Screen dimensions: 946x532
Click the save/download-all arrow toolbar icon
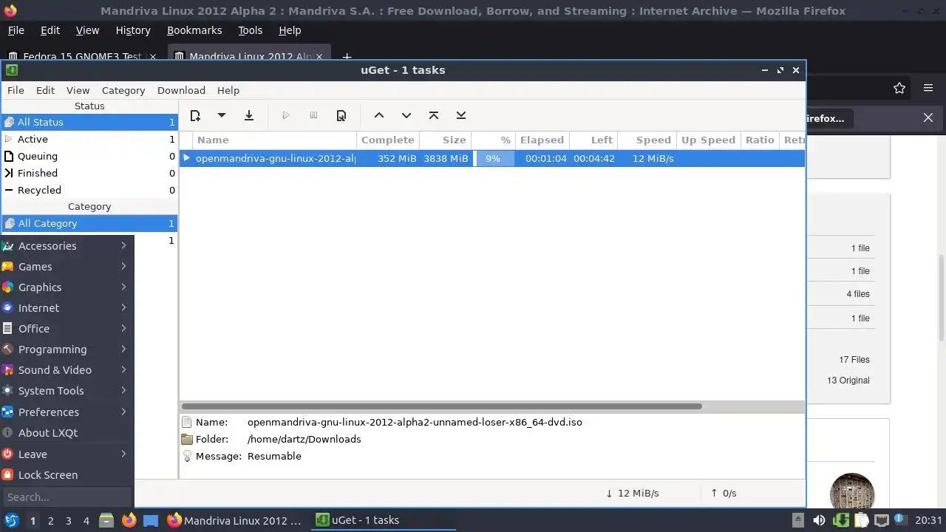[x=249, y=115]
